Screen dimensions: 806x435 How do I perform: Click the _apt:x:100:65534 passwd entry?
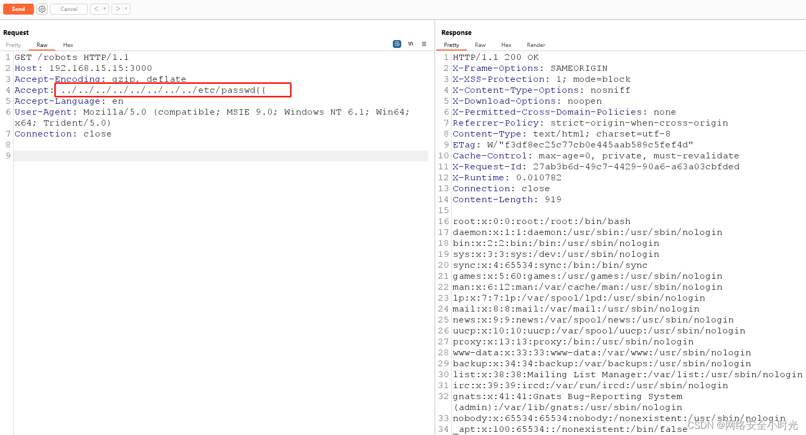pos(570,429)
